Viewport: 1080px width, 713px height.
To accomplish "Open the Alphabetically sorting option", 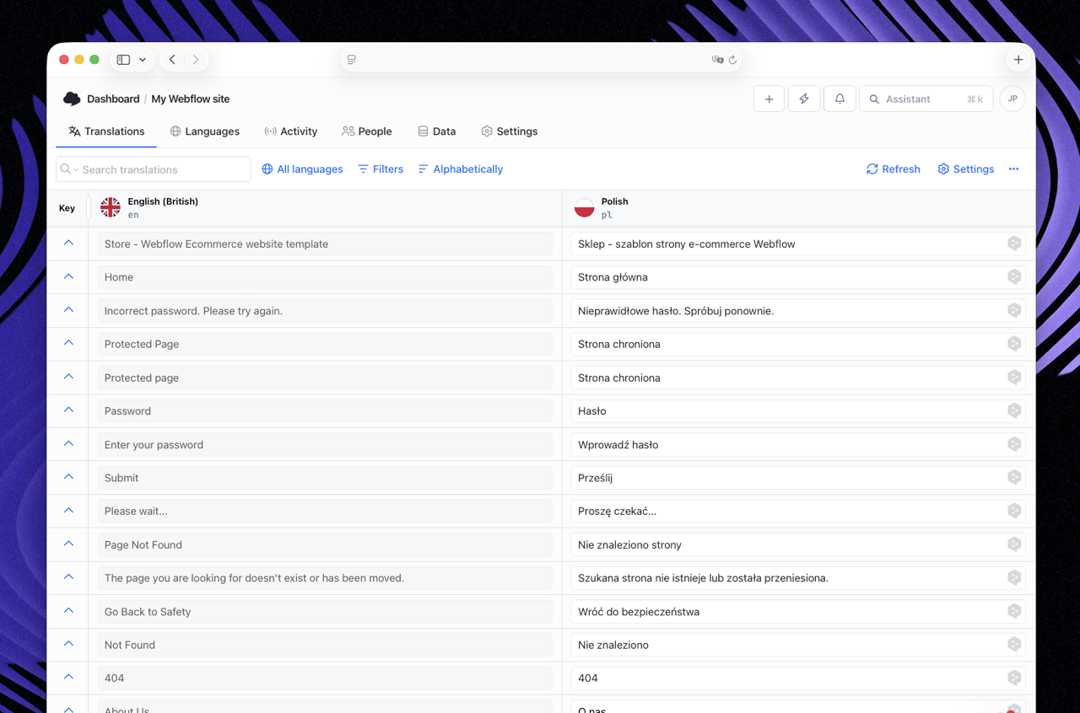I will coord(460,169).
